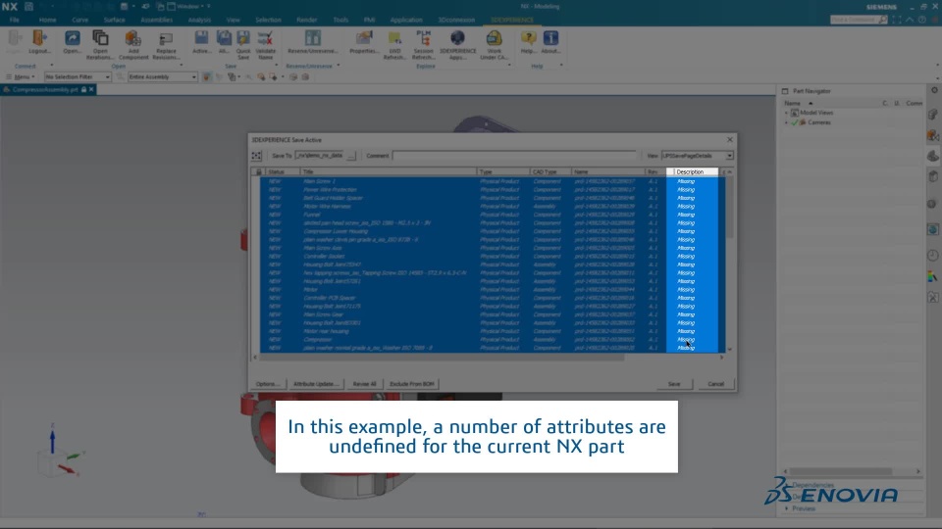942x529 pixels.
Task: Click the Active save icon
Action: (x=201, y=38)
